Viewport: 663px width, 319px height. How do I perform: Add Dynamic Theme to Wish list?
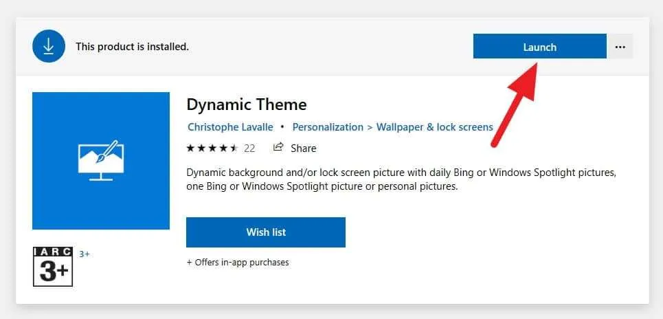[x=266, y=232]
